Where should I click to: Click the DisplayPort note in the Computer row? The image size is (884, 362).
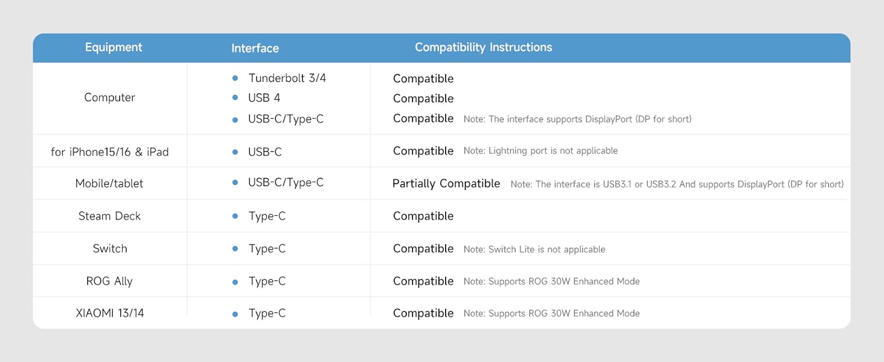[577, 119]
